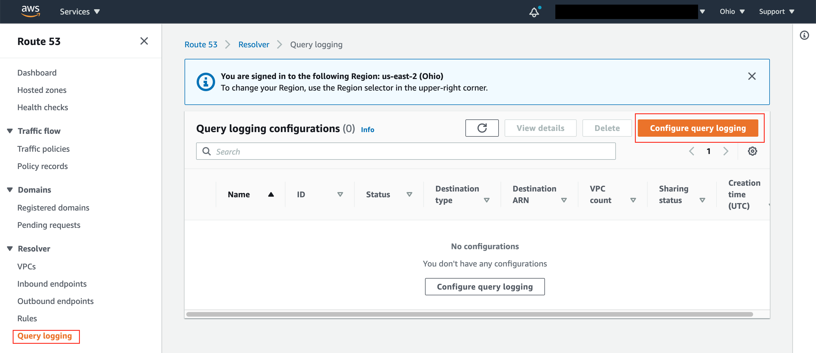Open the Info link beside configurations heading
816x353 pixels.
point(367,129)
